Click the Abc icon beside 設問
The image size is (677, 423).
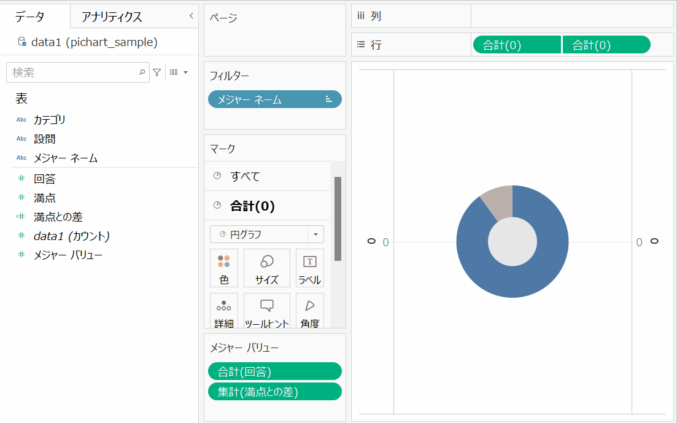coord(21,139)
